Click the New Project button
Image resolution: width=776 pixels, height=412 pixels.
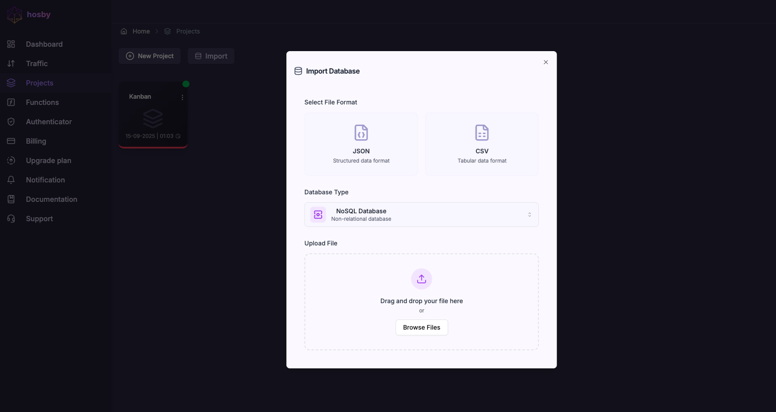(x=149, y=56)
